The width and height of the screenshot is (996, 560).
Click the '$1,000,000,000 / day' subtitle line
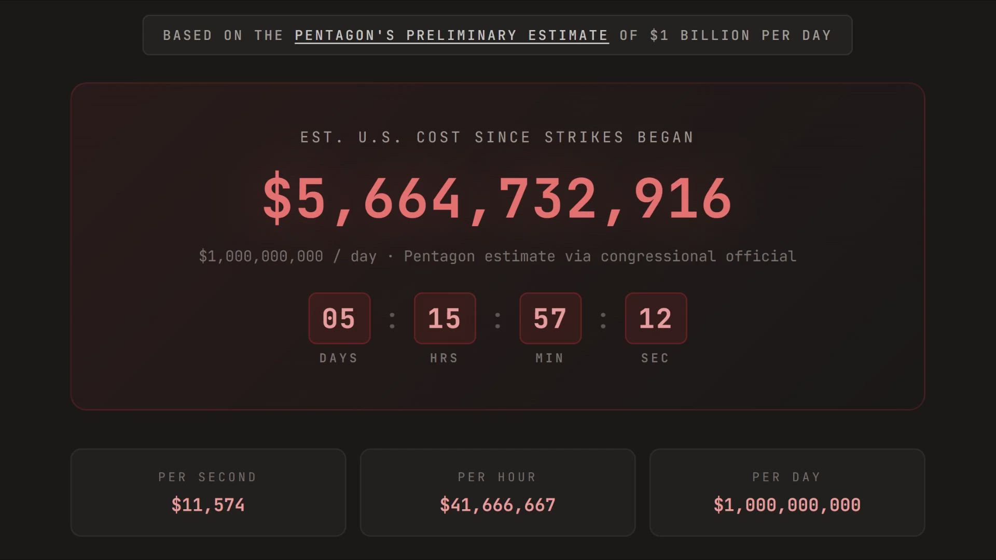[497, 256]
